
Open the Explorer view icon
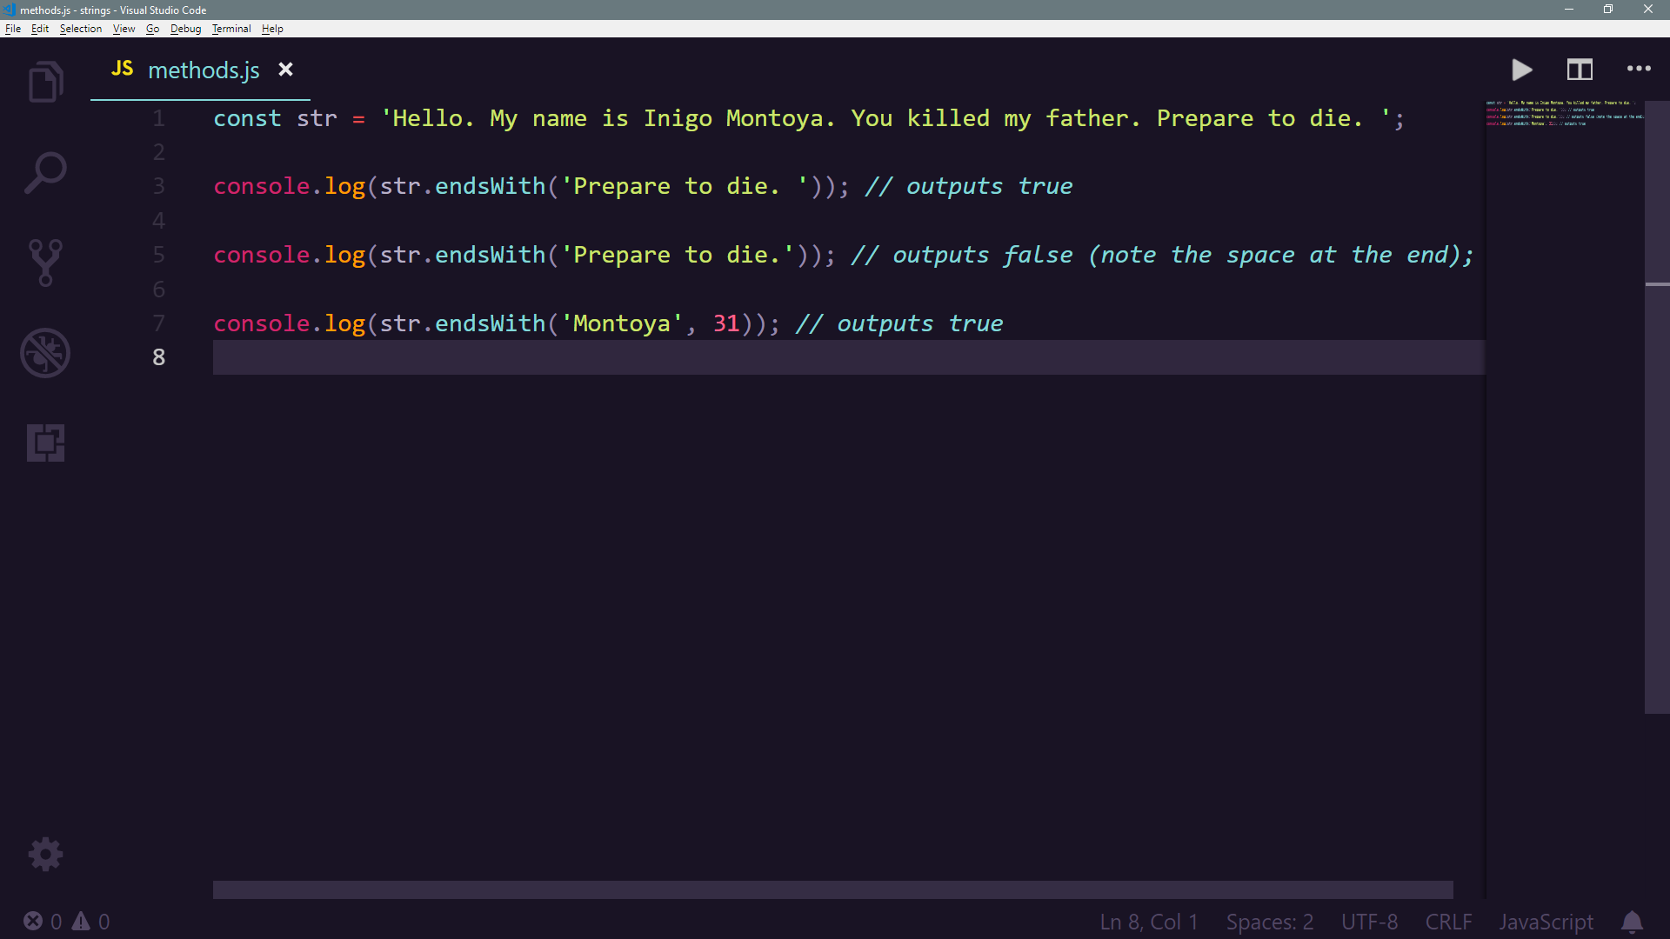click(45, 82)
